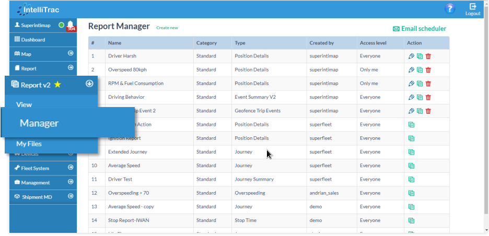
Task: Copy the Extended Journey report
Action: point(411,152)
